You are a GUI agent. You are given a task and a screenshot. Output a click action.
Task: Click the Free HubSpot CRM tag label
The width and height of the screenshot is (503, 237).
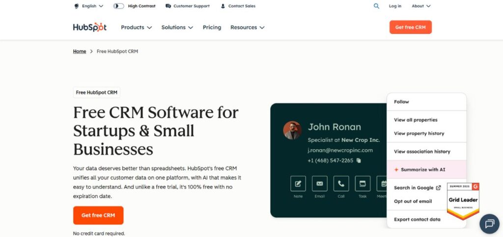point(97,93)
